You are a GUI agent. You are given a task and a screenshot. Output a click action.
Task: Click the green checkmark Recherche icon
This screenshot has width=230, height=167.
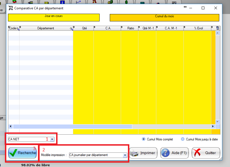click(x=13, y=153)
